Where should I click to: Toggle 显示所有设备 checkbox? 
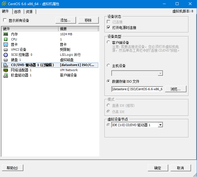(x=5, y=20)
